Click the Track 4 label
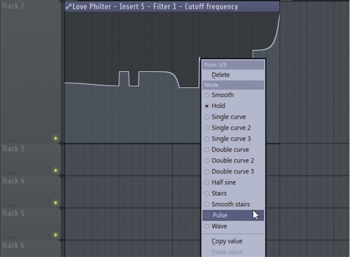Image resolution: width=350 pixels, height=257 pixels. point(13,181)
